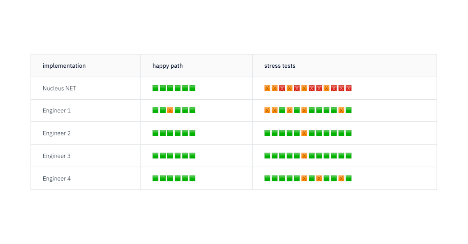Click first green square in Nucleus NET happy path
468x244 pixels.
pyautogui.click(x=155, y=88)
